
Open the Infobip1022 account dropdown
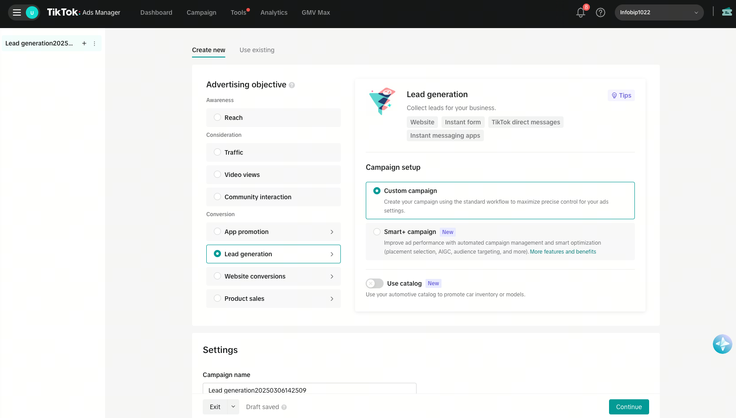coord(659,12)
